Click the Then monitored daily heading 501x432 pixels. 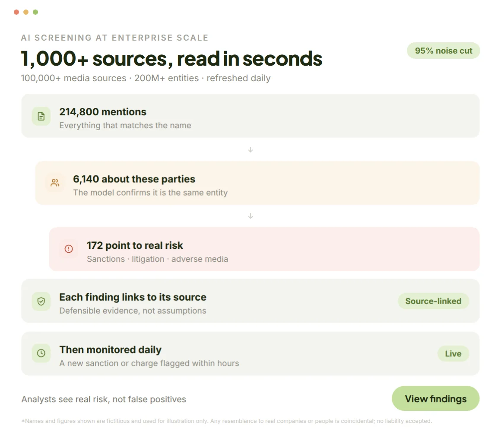point(111,349)
